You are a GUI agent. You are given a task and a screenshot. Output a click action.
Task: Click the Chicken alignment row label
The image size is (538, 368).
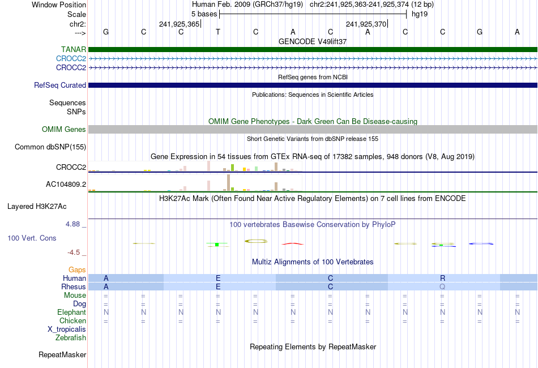pyautogui.click(x=72, y=320)
